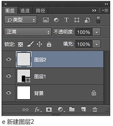
Task: Filter for type layers icon
Action: 67,20
